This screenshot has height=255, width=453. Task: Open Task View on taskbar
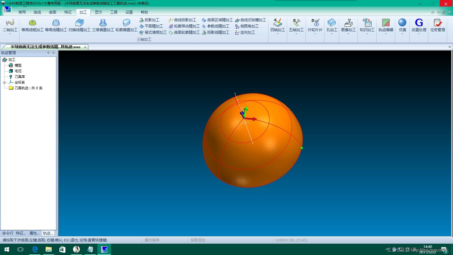coord(20,249)
